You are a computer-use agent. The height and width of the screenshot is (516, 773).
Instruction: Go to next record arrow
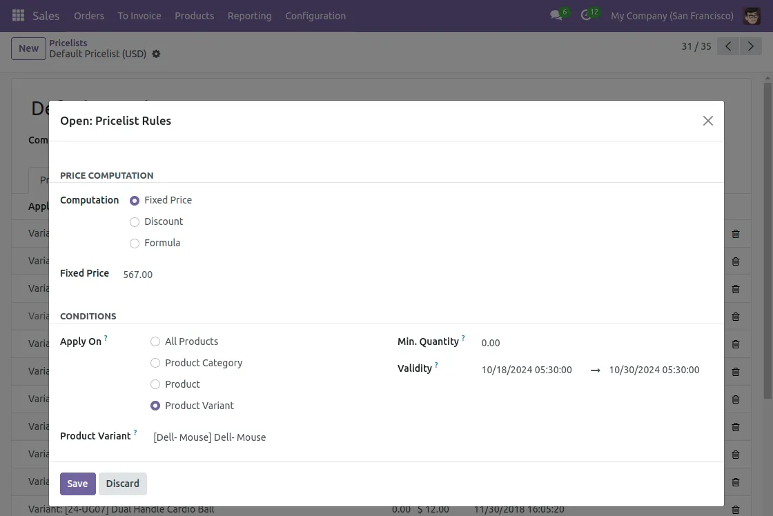pyautogui.click(x=750, y=46)
